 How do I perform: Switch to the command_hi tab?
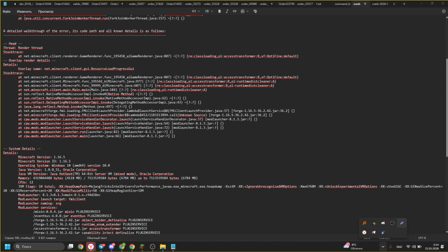pyautogui.click(x=342, y=4)
